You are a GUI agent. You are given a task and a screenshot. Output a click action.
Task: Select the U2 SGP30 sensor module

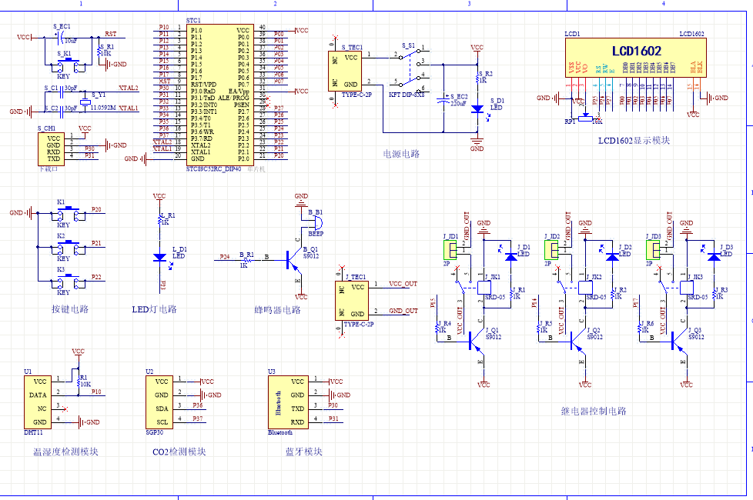pos(159,402)
